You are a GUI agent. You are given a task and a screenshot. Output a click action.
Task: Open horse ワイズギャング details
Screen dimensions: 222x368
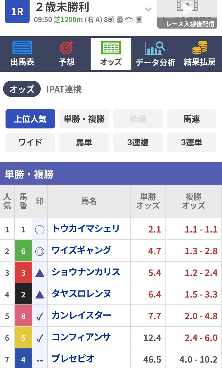[81, 250]
